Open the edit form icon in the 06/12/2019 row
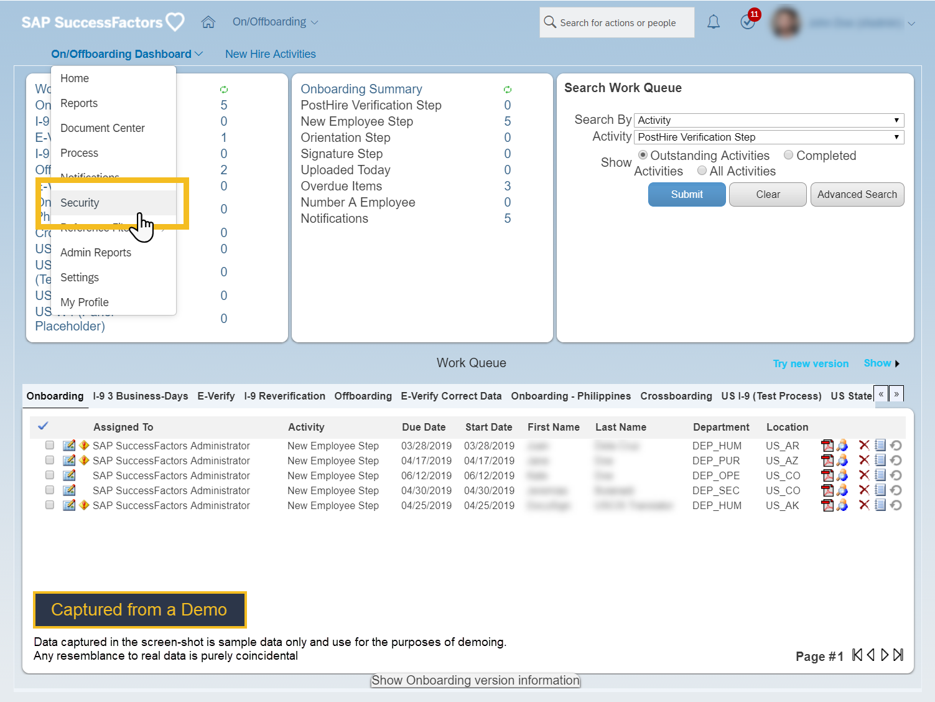 click(69, 475)
